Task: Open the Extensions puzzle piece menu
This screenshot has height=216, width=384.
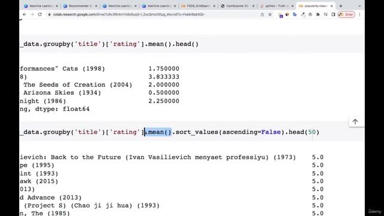Action: [318, 14]
